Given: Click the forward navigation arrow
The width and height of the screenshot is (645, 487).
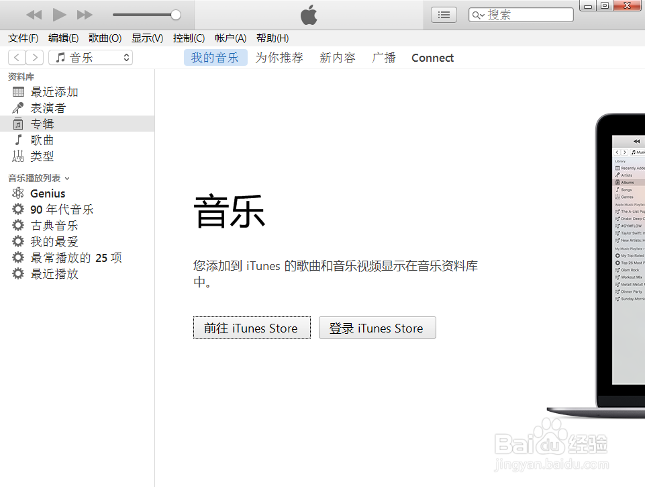Looking at the screenshot, I should (x=35, y=57).
